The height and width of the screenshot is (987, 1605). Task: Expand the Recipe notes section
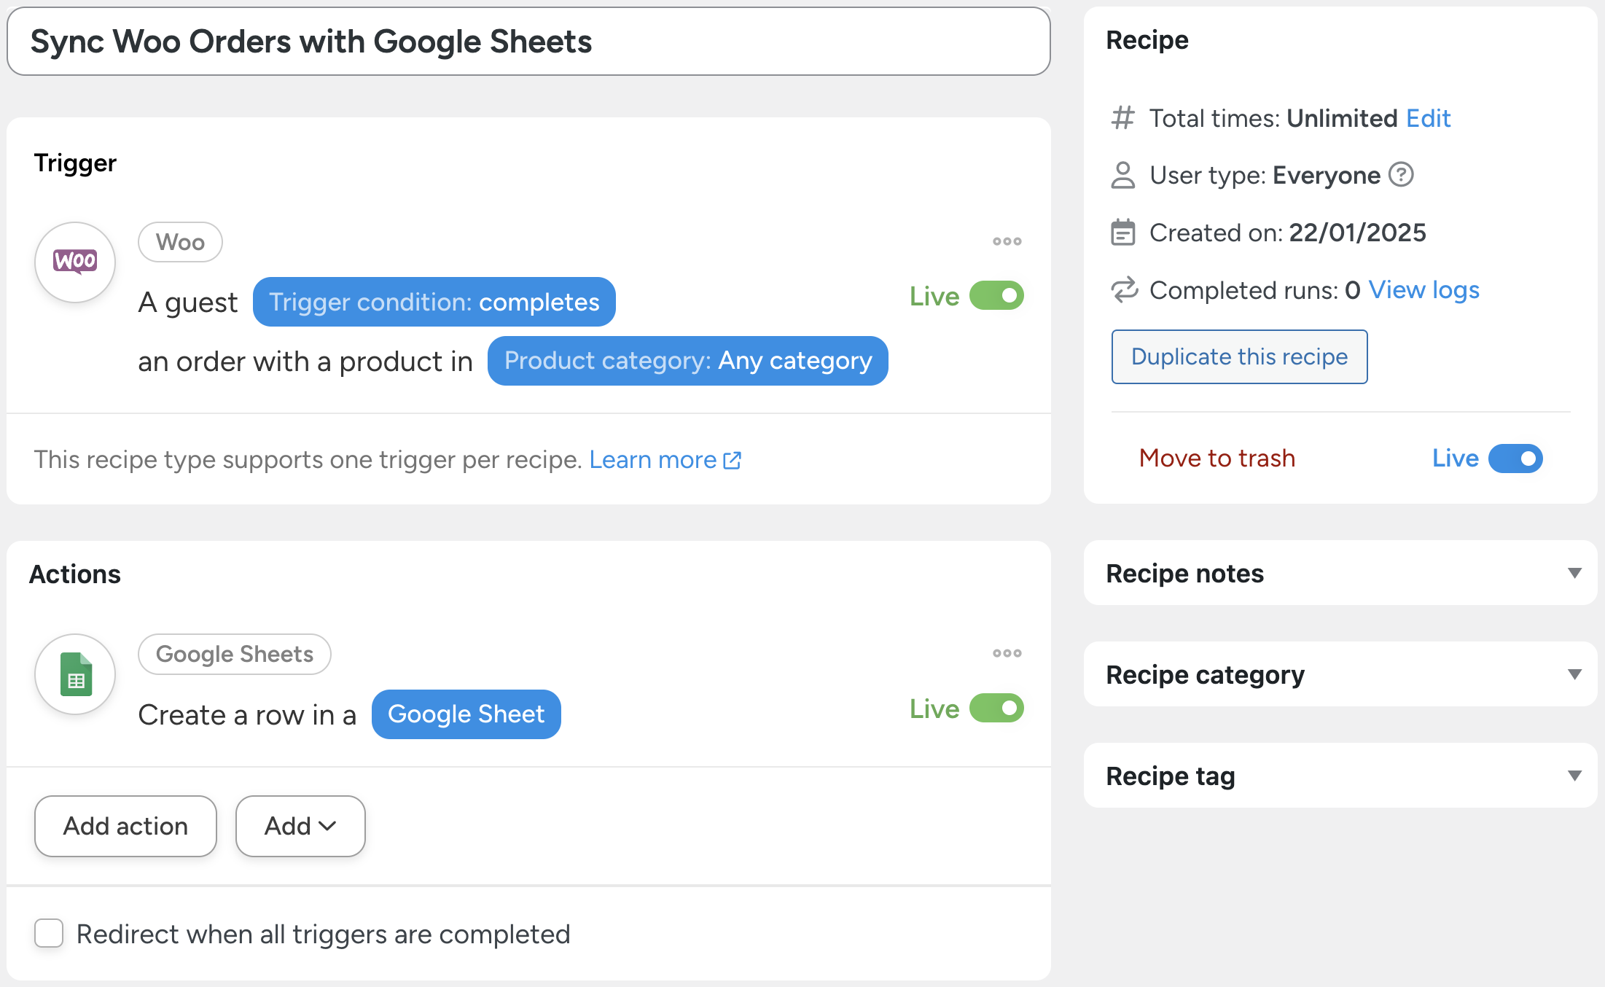[x=1574, y=573]
